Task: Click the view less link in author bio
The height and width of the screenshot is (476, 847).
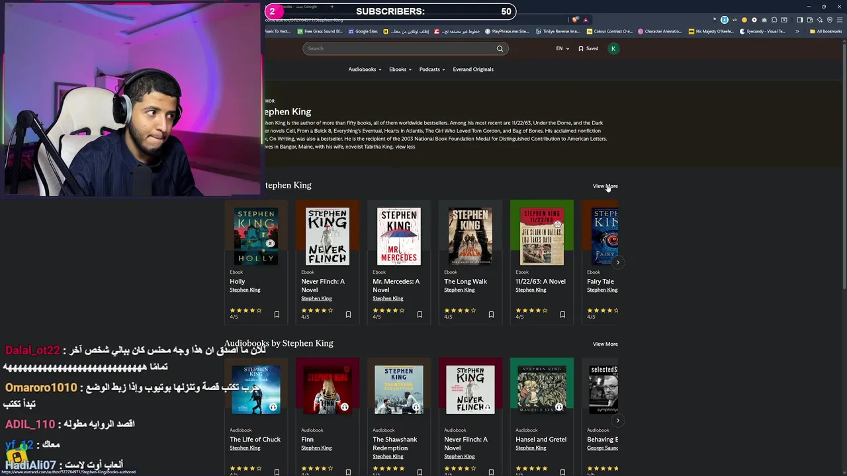Action: pyautogui.click(x=405, y=147)
